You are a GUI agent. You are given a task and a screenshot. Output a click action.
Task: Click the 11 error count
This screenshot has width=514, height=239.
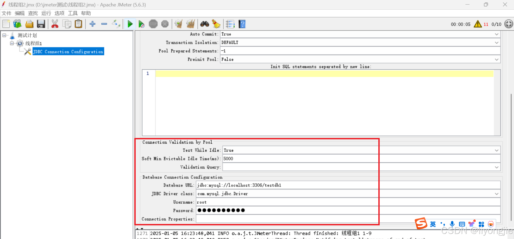486,24
